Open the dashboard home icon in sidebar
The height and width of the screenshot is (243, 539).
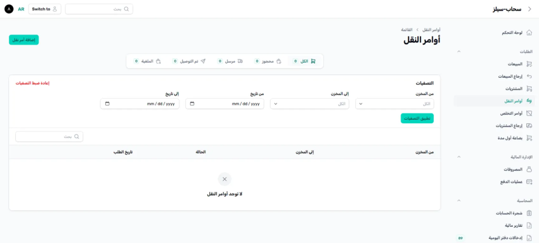click(x=529, y=33)
